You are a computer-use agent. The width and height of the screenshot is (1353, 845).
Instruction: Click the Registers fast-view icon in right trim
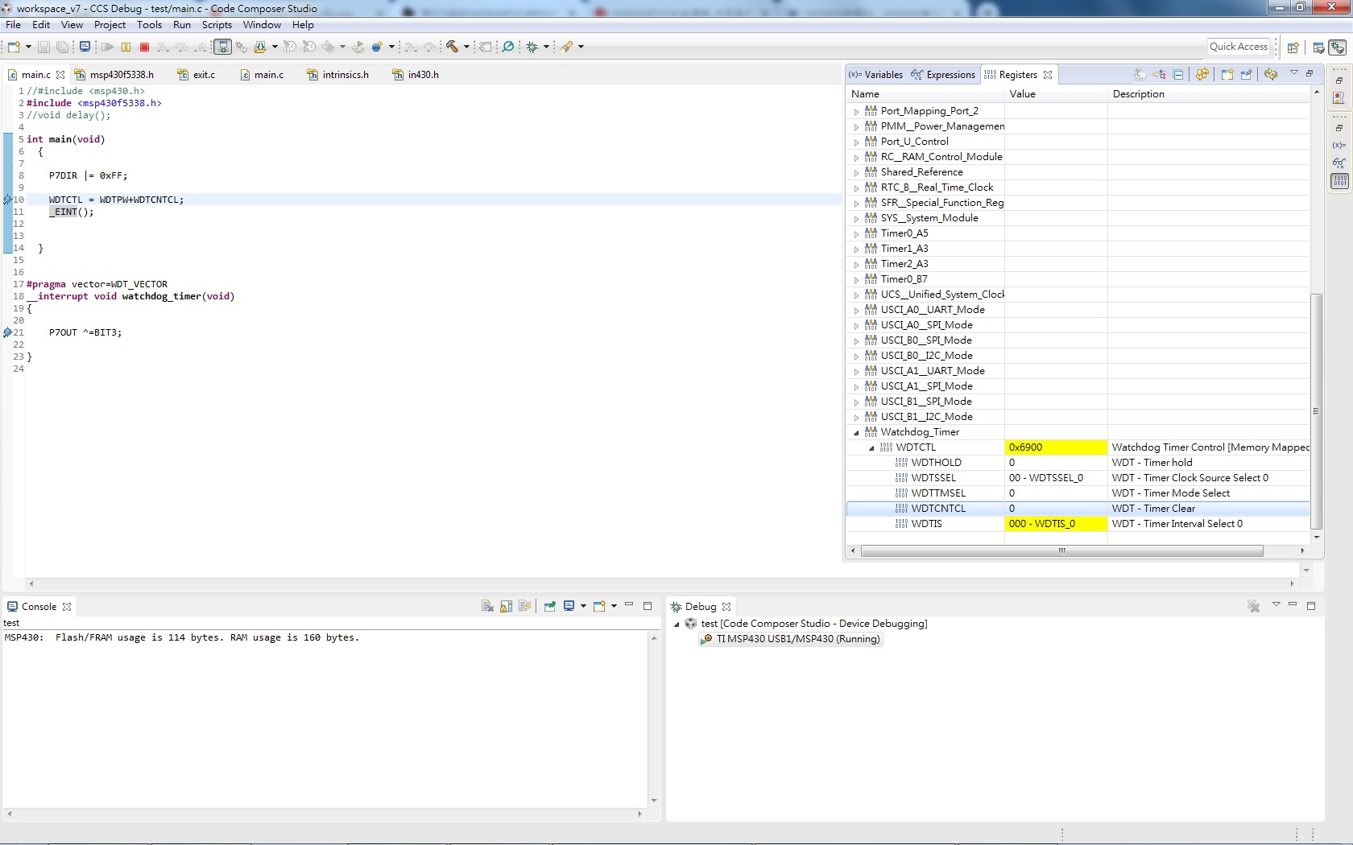point(1339,181)
